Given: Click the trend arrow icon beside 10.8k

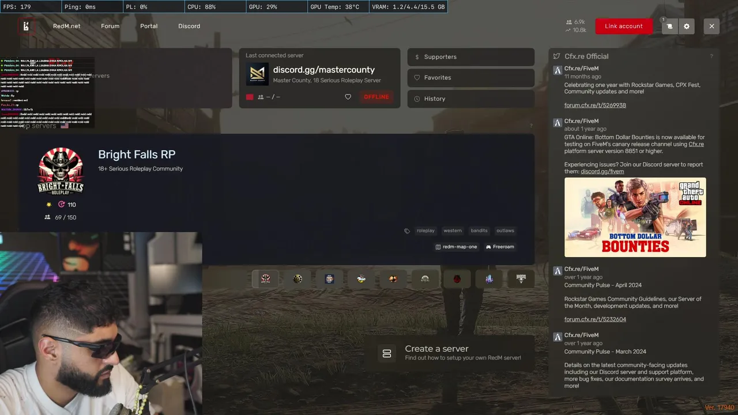Looking at the screenshot, I should point(568,30).
